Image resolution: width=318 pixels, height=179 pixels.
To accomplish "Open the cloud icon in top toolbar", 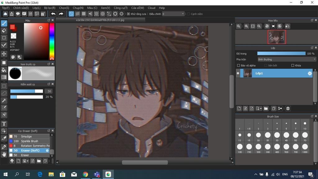I will point(5,14).
